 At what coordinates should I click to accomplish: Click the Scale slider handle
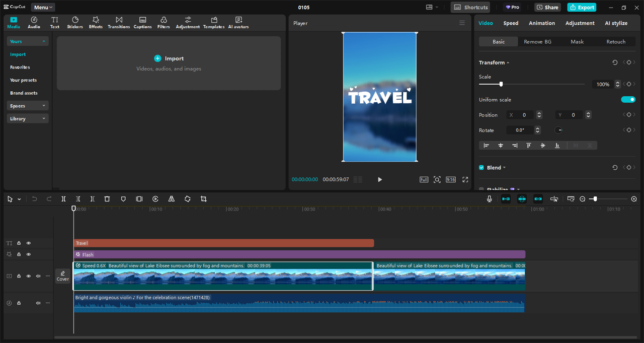pyautogui.click(x=501, y=84)
